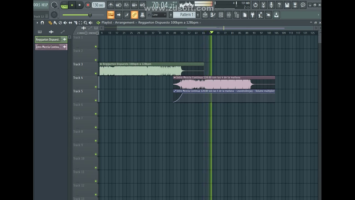Open the touch controller icon
The height and width of the screenshot is (200, 355).
pyautogui.click(x=268, y=15)
